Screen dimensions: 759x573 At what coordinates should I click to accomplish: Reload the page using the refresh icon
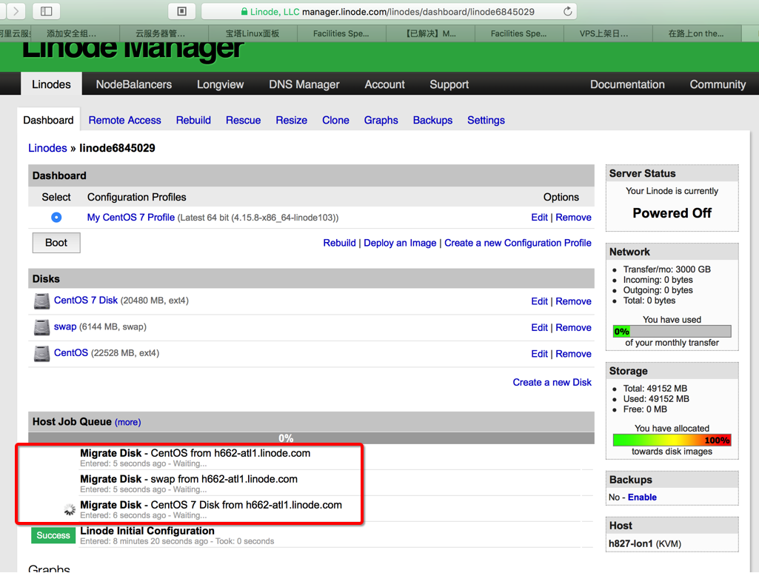click(x=568, y=11)
